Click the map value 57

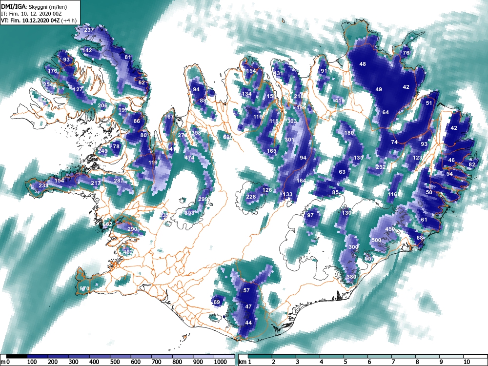click(x=246, y=290)
